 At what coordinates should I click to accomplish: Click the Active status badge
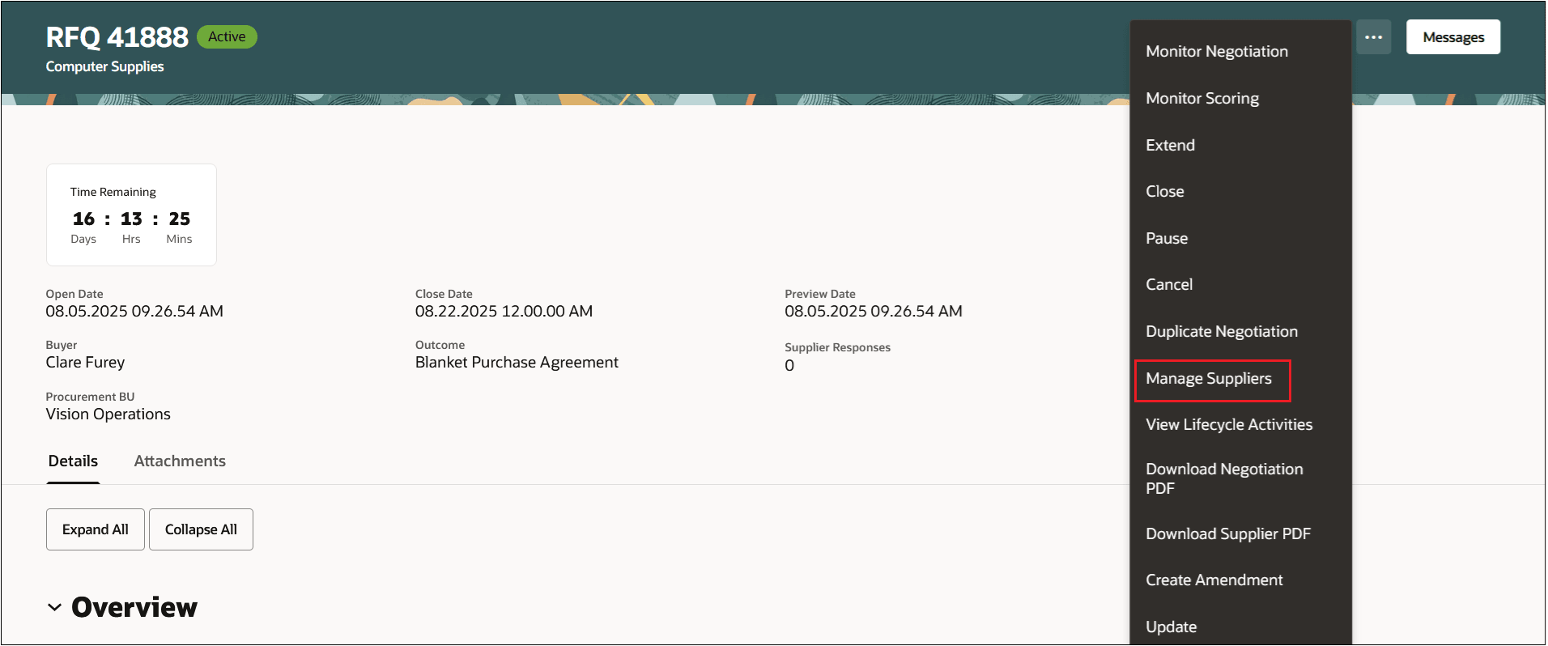coord(227,36)
